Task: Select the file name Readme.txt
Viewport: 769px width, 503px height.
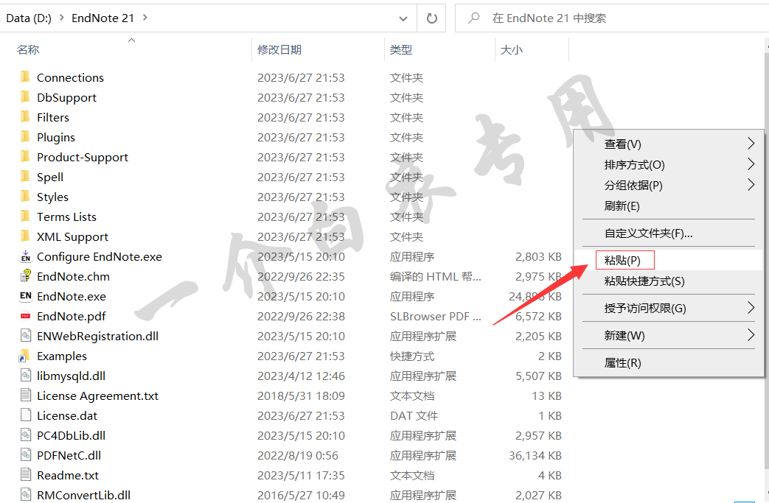Action: tap(68, 475)
